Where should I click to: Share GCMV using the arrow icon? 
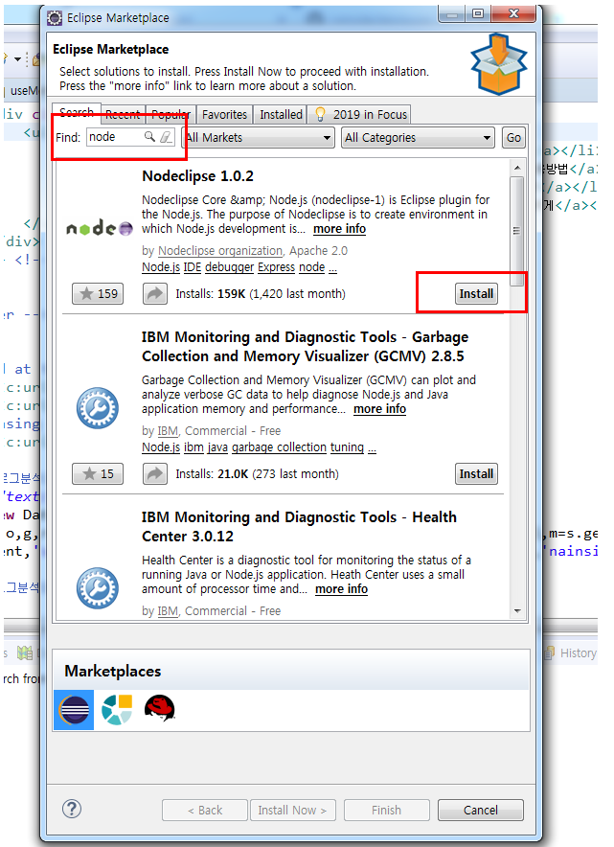click(x=155, y=473)
